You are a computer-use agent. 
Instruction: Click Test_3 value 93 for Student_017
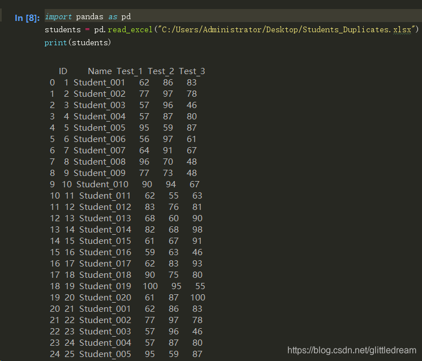tap(197, 263)
